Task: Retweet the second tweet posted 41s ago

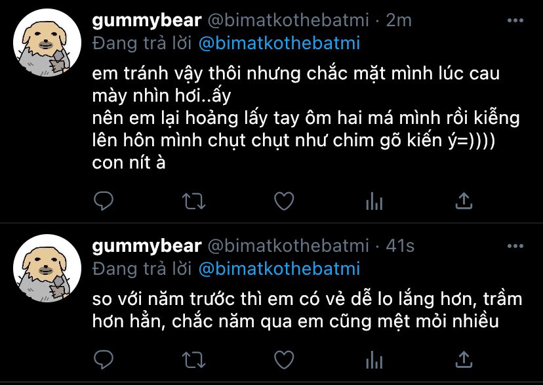Action: [x=193, y=359]
